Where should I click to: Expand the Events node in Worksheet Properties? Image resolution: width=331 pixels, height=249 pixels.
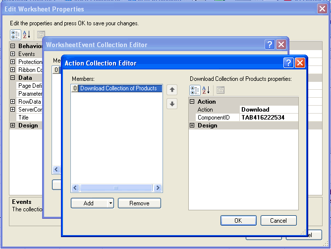click(x=13, y=54)
